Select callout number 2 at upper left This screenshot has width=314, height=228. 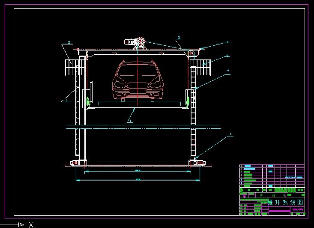click(69, 42)
